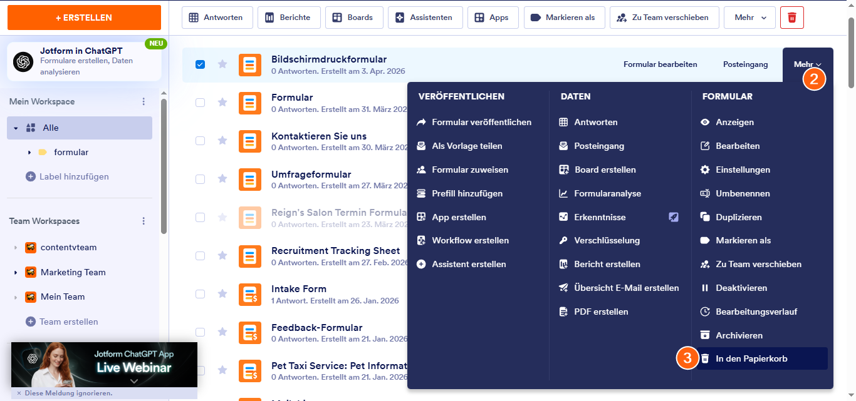Uncheck the Bildschirmdruckformular checkbox
This screenshot has width=856, height=401.
201,64
